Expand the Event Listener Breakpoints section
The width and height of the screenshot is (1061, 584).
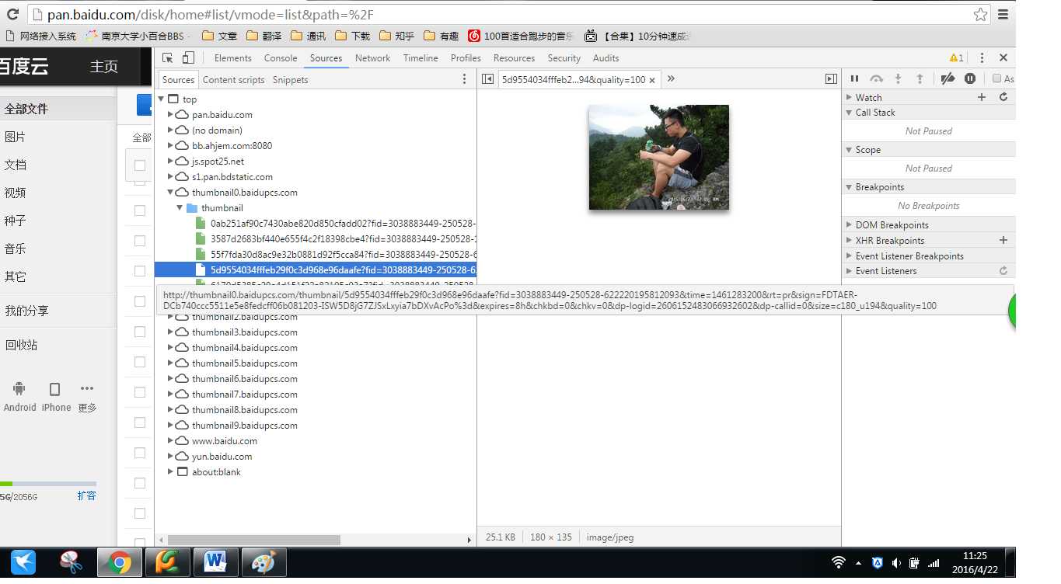[849, 255]
